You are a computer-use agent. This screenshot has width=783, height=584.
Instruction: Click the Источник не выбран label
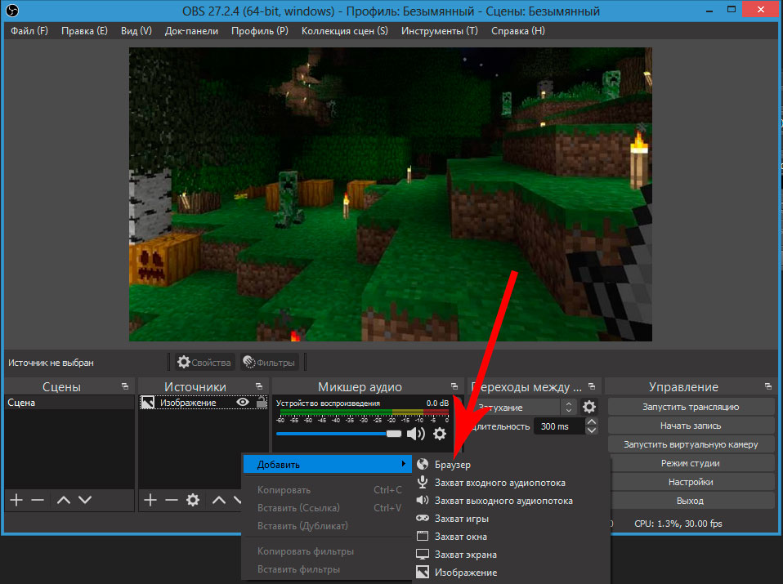pyautogui.click(x=51, y=363)
